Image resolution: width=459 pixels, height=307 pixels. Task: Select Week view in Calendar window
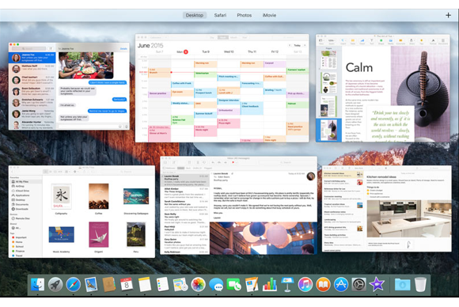click(x=222, y=37)
